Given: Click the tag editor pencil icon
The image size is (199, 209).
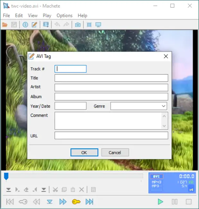Looking at the screenshot, I should [x=34, y=25].
